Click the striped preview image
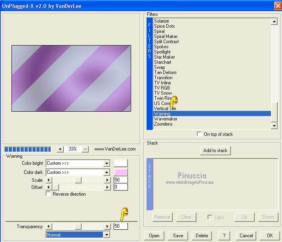 tap(71, 78)
